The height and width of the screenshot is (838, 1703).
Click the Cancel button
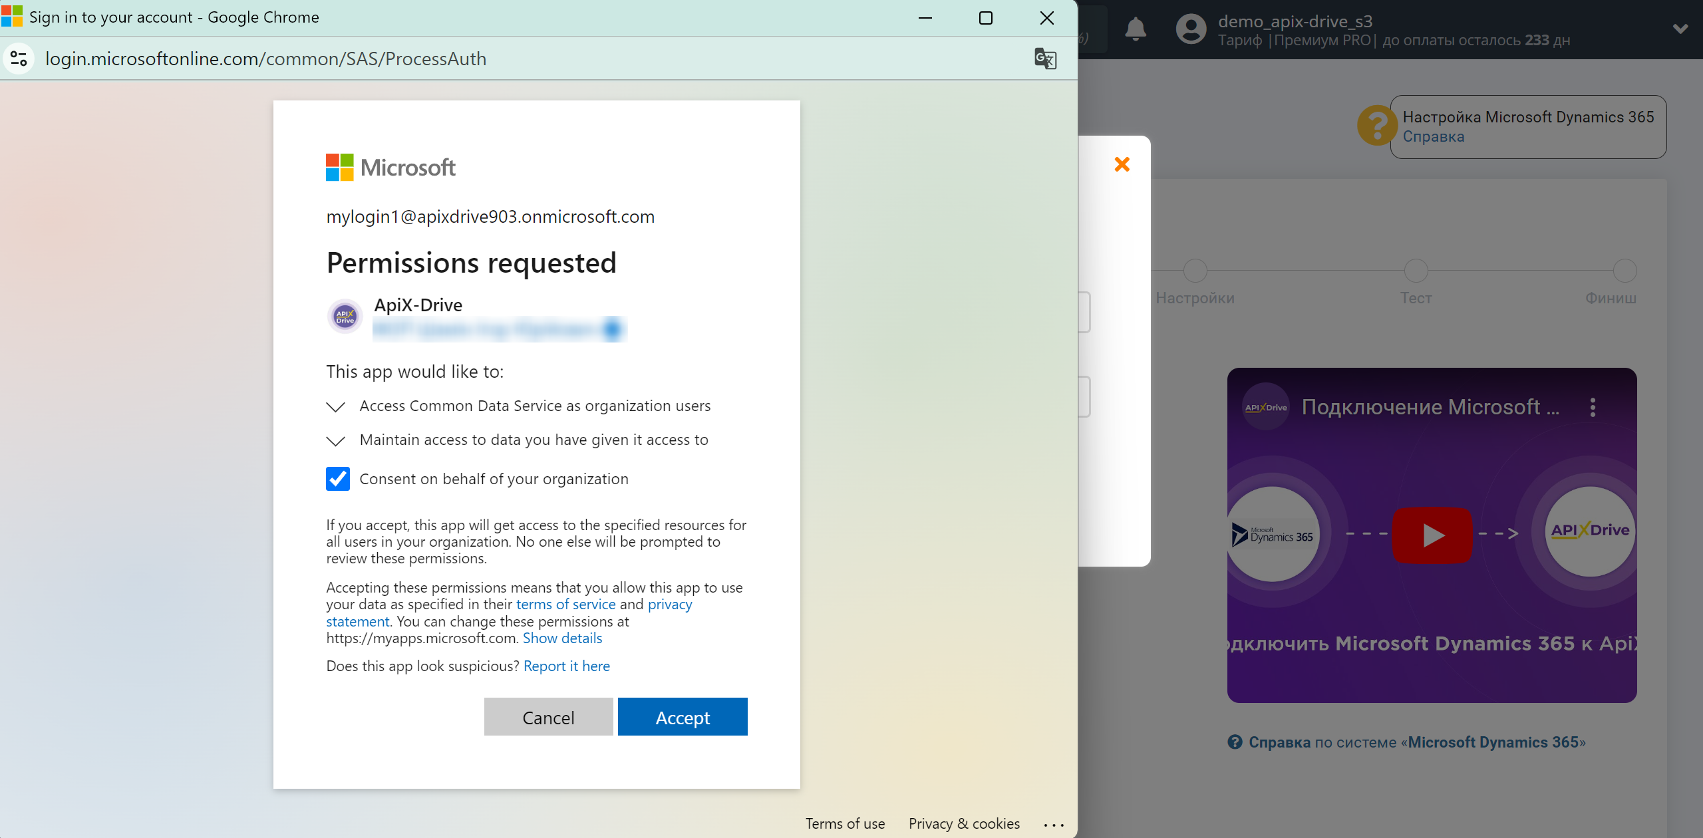[x=548, y=717]
